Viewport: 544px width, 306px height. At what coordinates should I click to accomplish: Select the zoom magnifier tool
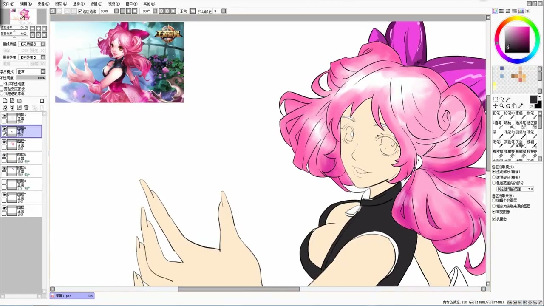click(x=501, y=105)
